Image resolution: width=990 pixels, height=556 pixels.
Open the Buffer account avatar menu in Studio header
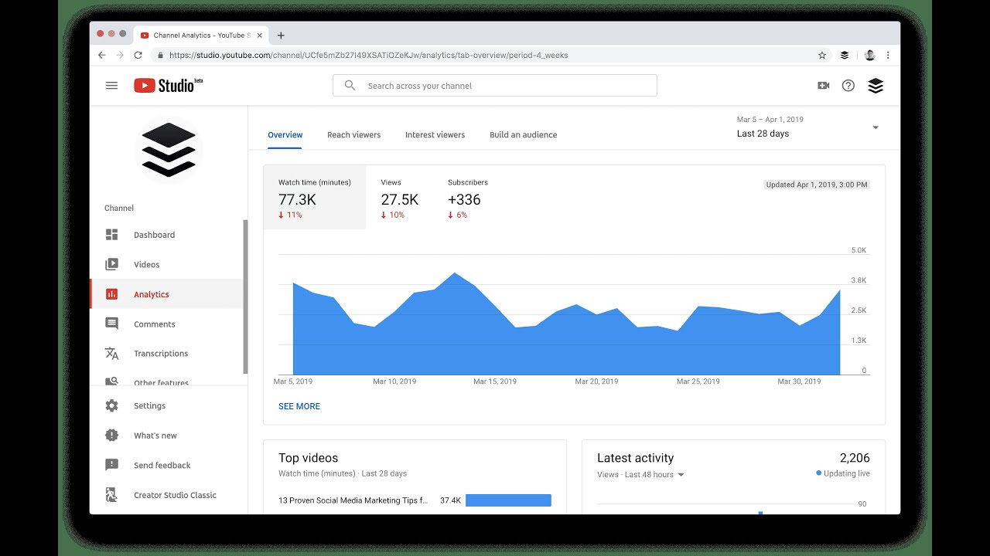coord(876,86)
